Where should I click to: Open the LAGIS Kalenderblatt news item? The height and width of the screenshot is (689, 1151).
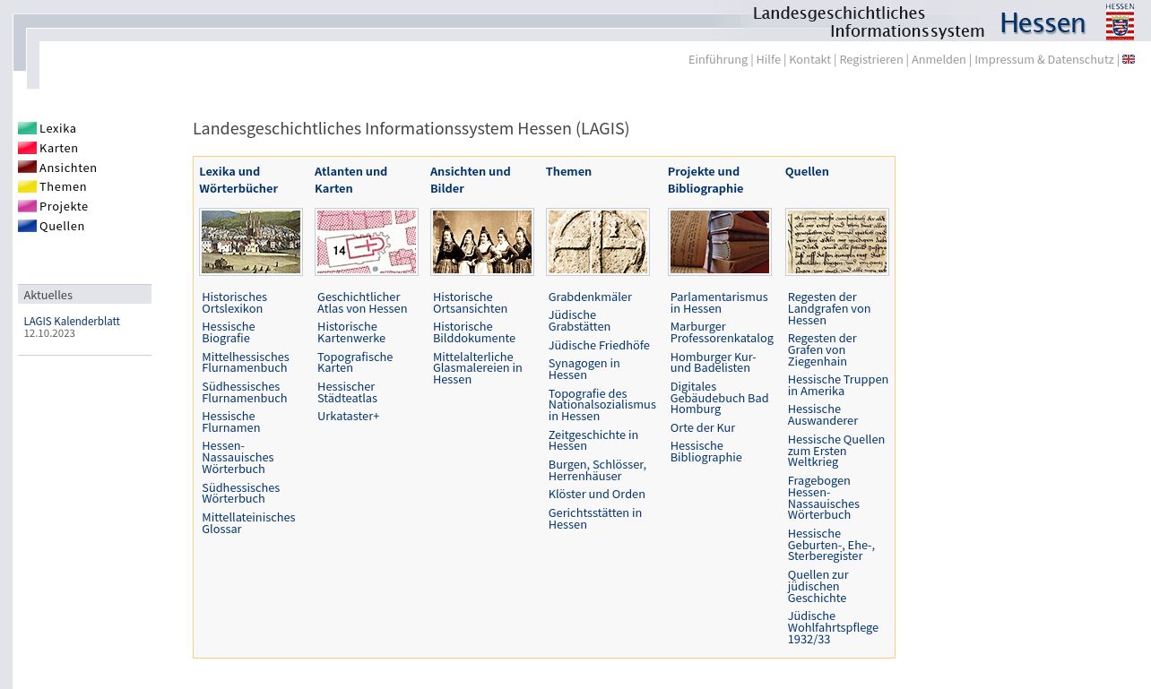[x=72, y=321]
